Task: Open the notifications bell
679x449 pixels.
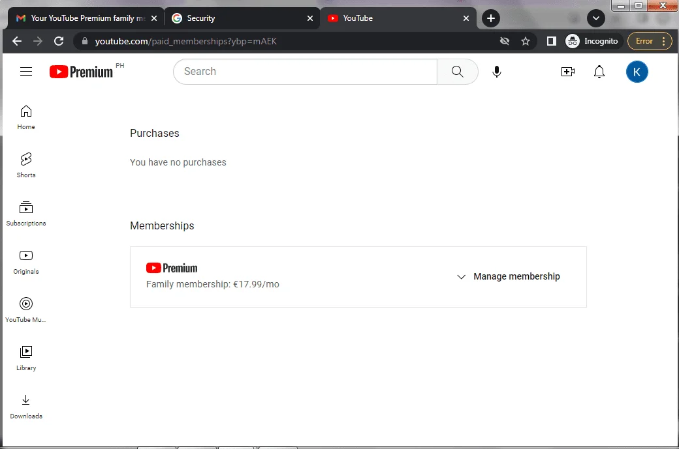Action: click(599, 71)
